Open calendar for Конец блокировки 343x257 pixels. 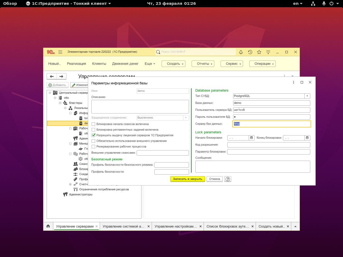click(307, 138)
